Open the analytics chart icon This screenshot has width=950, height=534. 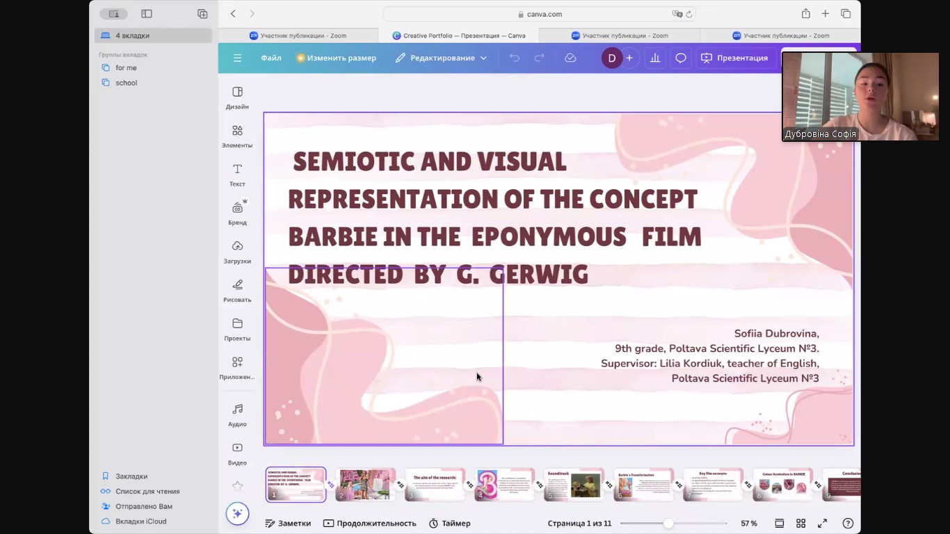point(655,58)
